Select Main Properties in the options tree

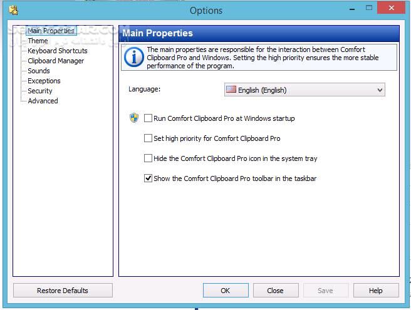51,31
